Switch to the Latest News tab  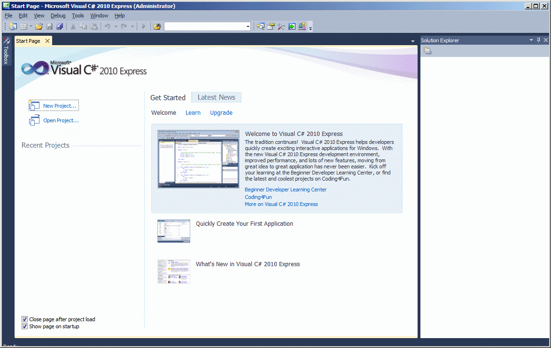point(216,97)
